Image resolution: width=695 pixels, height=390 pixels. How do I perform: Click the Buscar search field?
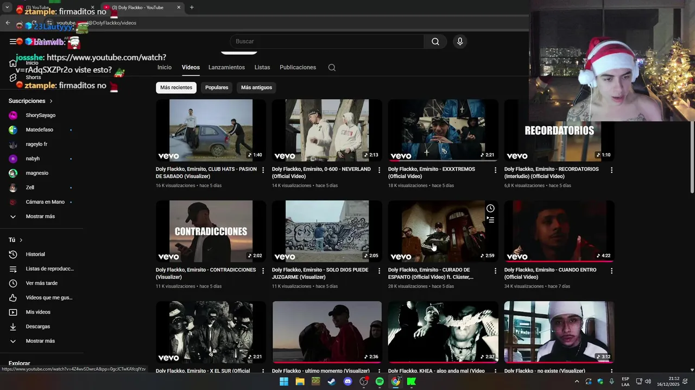click(x=327, y=42)
